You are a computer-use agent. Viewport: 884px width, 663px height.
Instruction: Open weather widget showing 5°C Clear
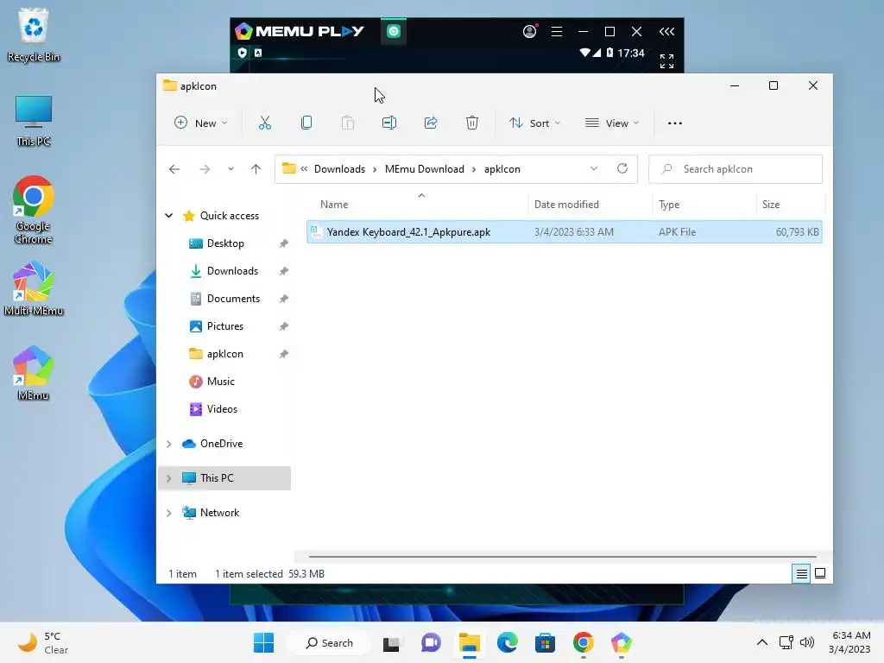(x=43, y=642)
